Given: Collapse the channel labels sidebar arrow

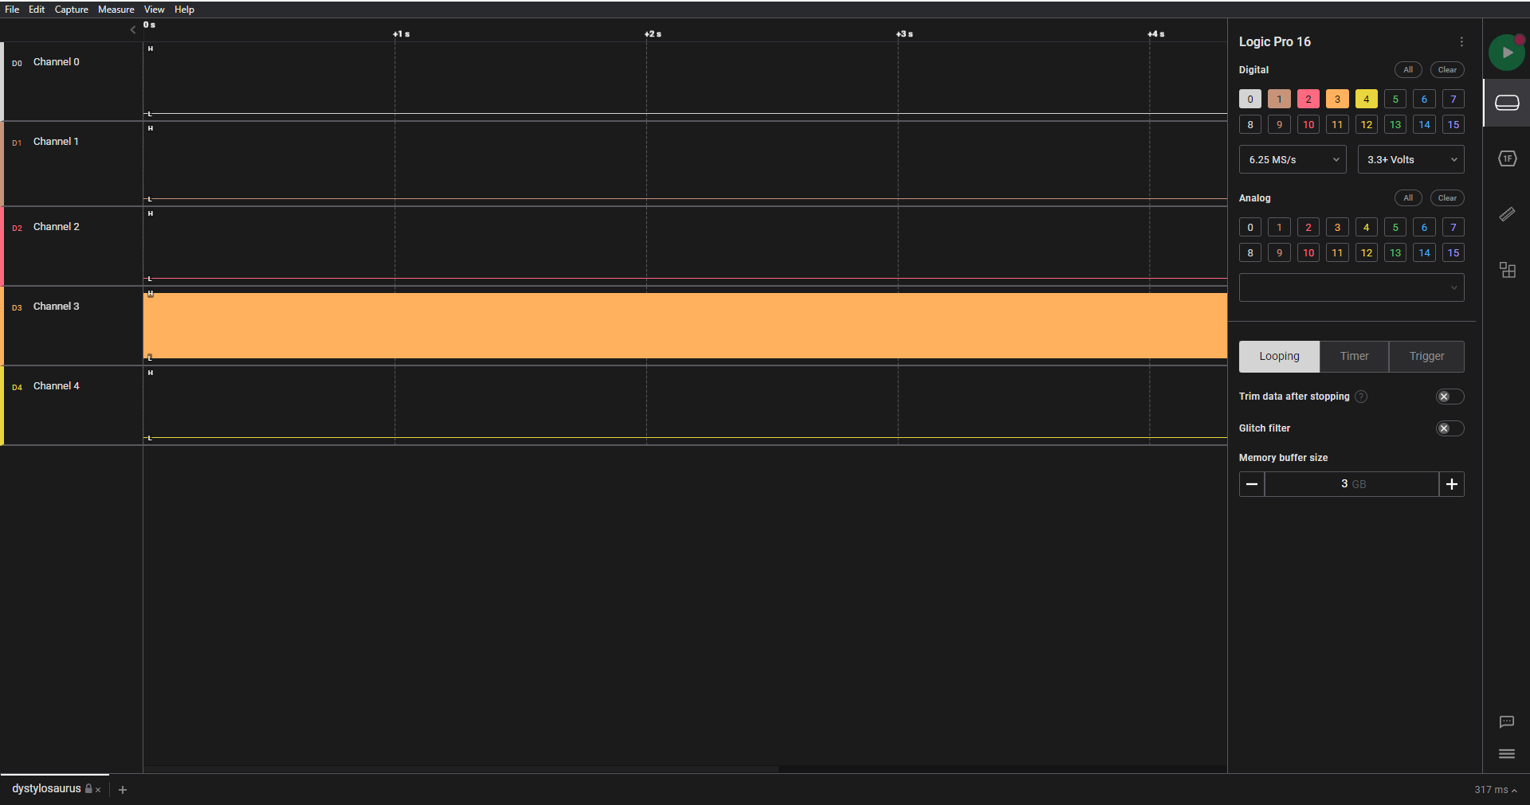Looking at the screenshot, I should [133, 30].
